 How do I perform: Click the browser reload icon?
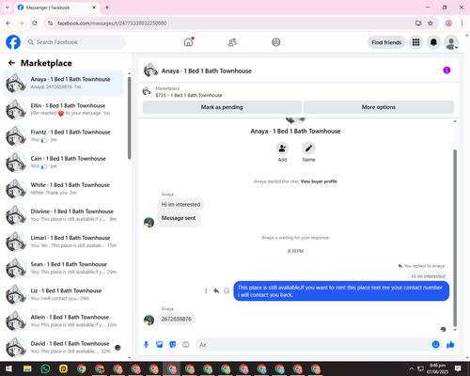coord(35,23)
